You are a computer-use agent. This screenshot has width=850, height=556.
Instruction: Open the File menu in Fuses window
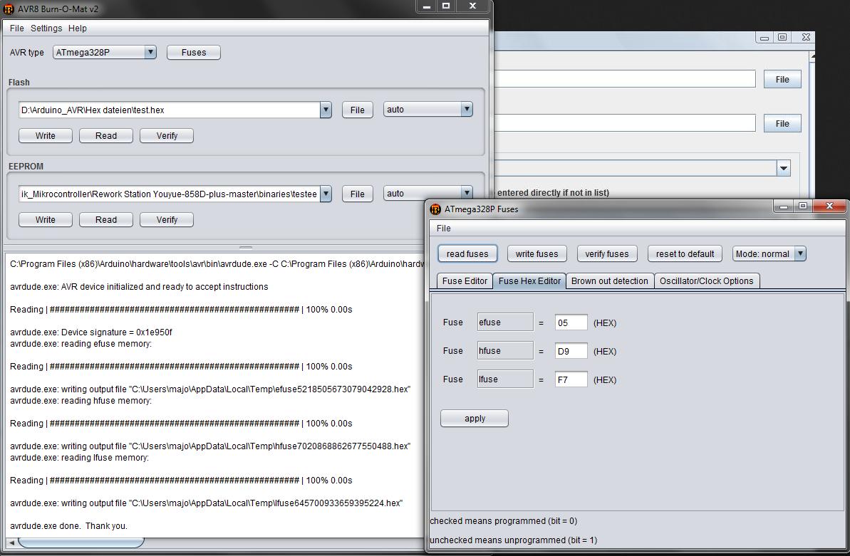443,228
